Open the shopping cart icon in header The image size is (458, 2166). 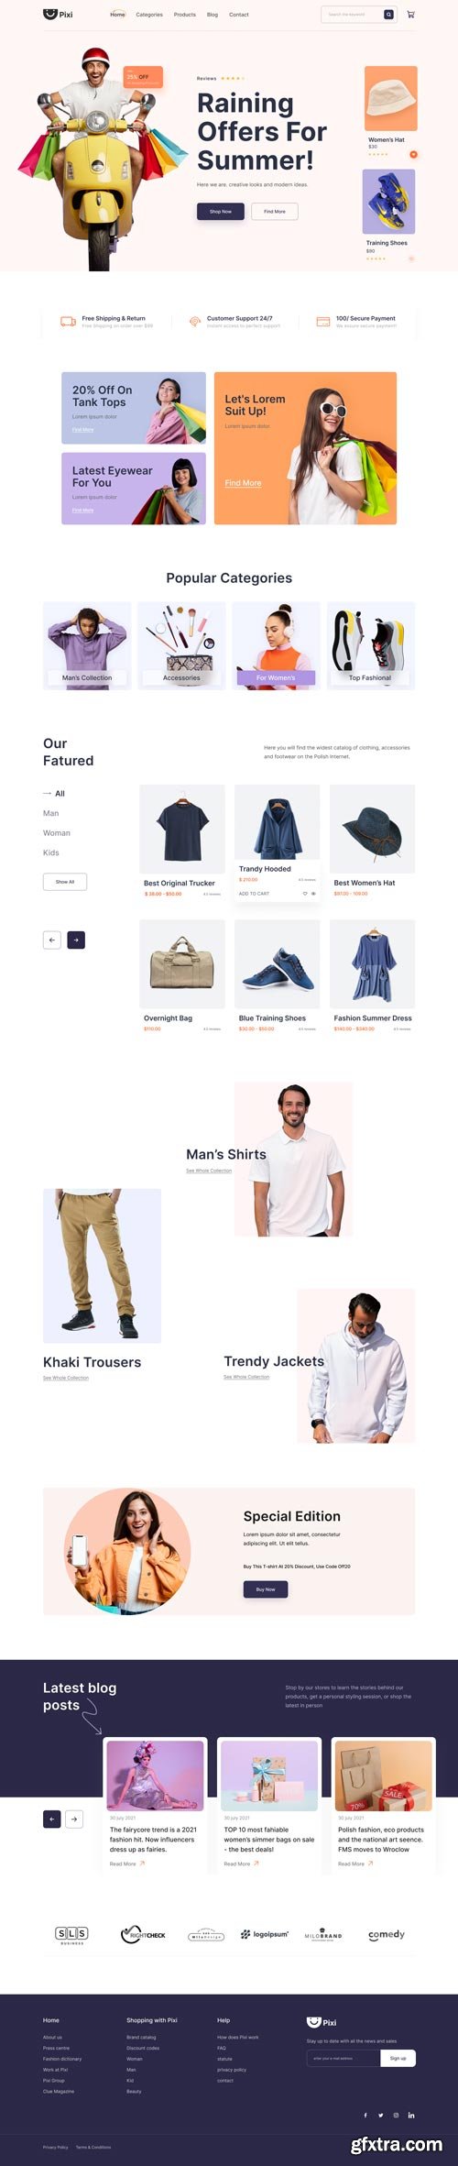410,15
